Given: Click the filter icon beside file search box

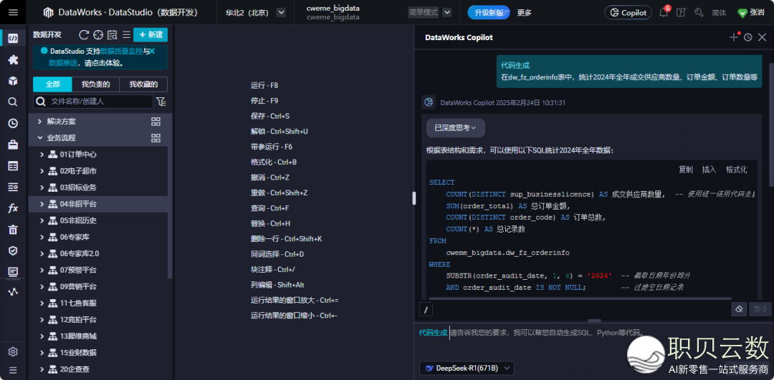Looking at the screenshot, I should 161,102.
